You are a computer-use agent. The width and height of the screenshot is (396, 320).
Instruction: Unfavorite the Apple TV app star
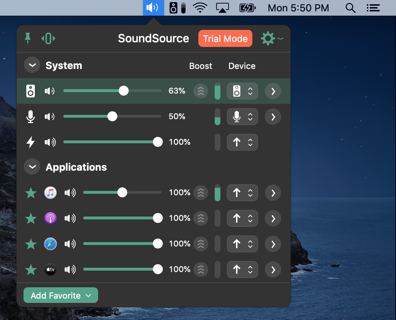pyautogui.click(x=31, y=270)
